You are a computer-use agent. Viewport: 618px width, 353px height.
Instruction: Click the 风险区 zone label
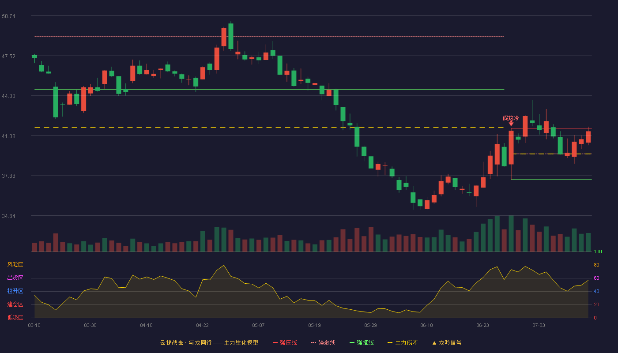pos(15,265)
